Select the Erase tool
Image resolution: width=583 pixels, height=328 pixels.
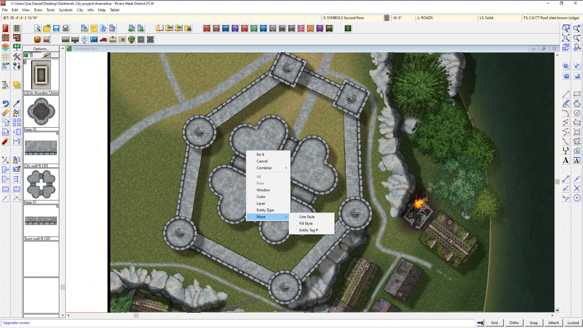[5, 113]
